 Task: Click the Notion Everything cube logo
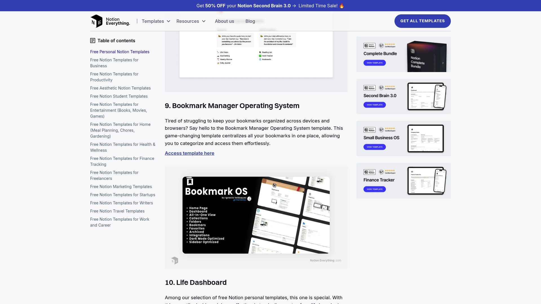(96, 21)
